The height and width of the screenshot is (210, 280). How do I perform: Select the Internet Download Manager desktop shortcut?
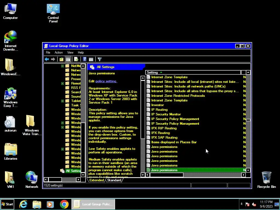[11, 41]
